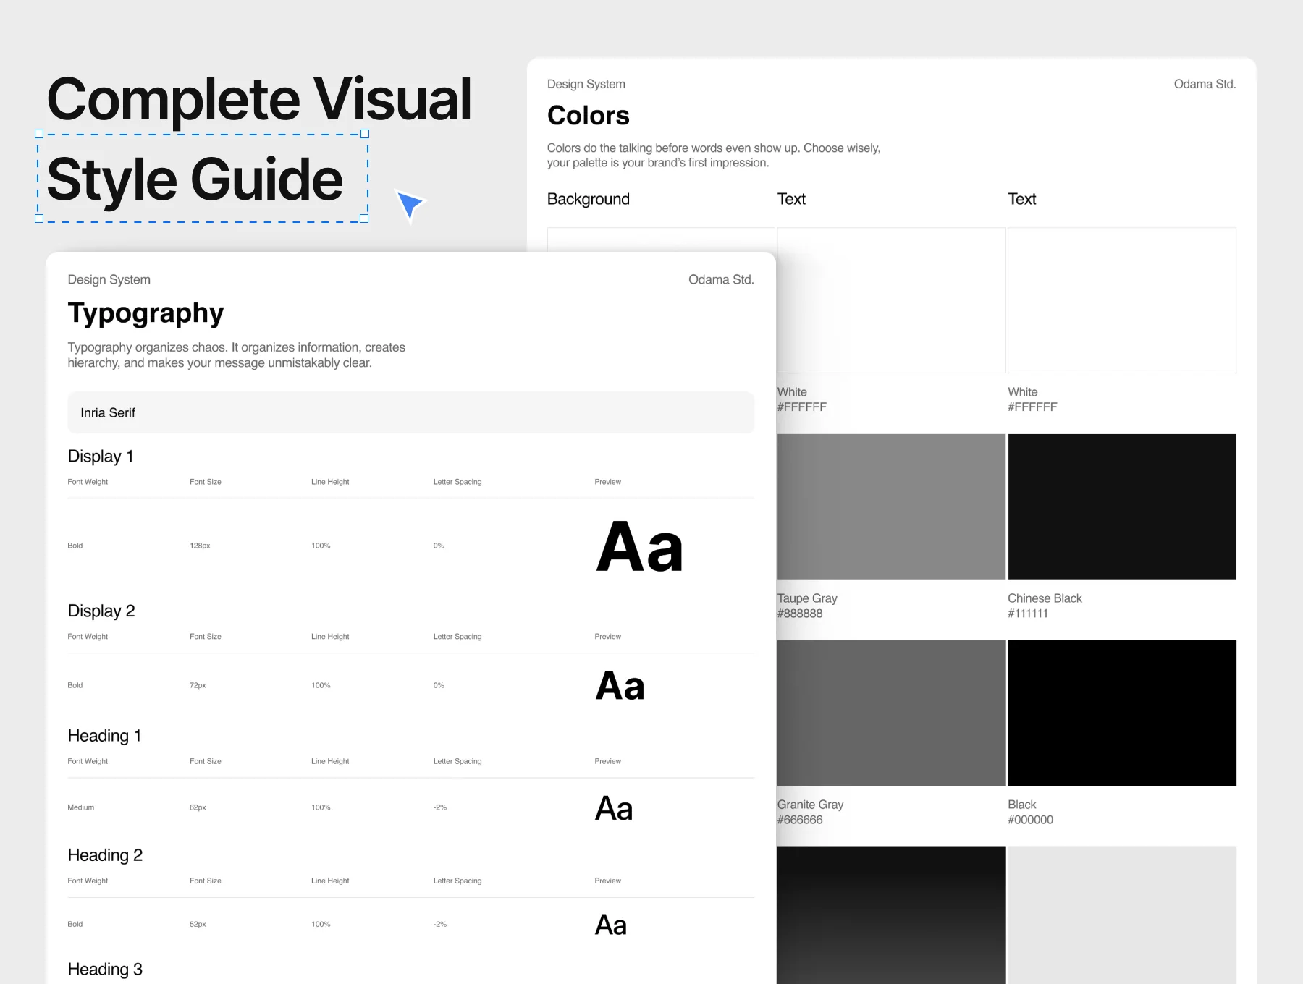This screenshot has width=1303, height=984.
Task: Click the Colors heading
Action: click(x=588, y=116)
